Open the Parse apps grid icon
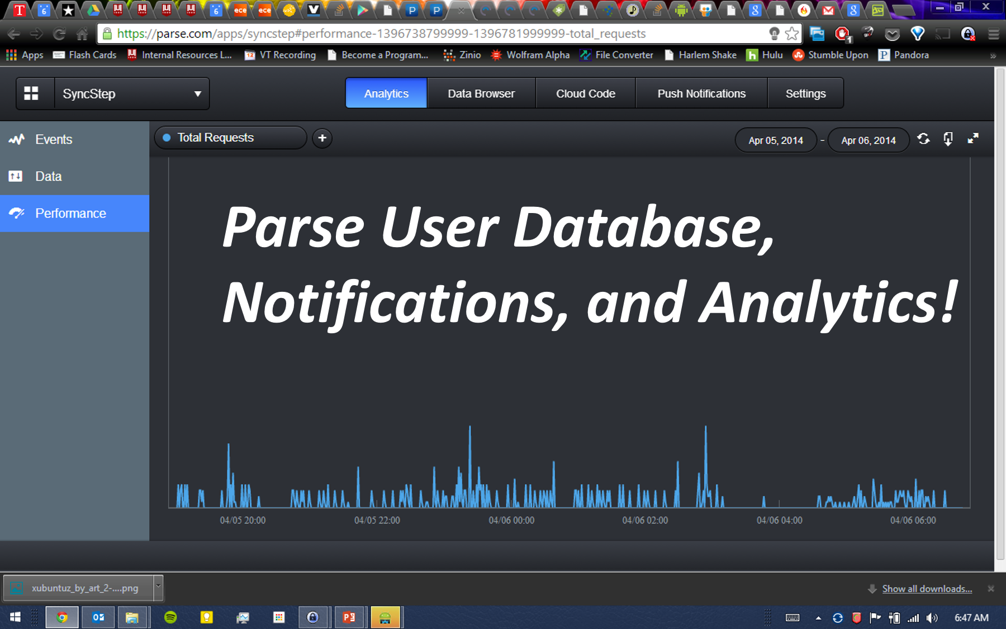The height and width of the screenshot is (629, 1006). click(31, 93)
